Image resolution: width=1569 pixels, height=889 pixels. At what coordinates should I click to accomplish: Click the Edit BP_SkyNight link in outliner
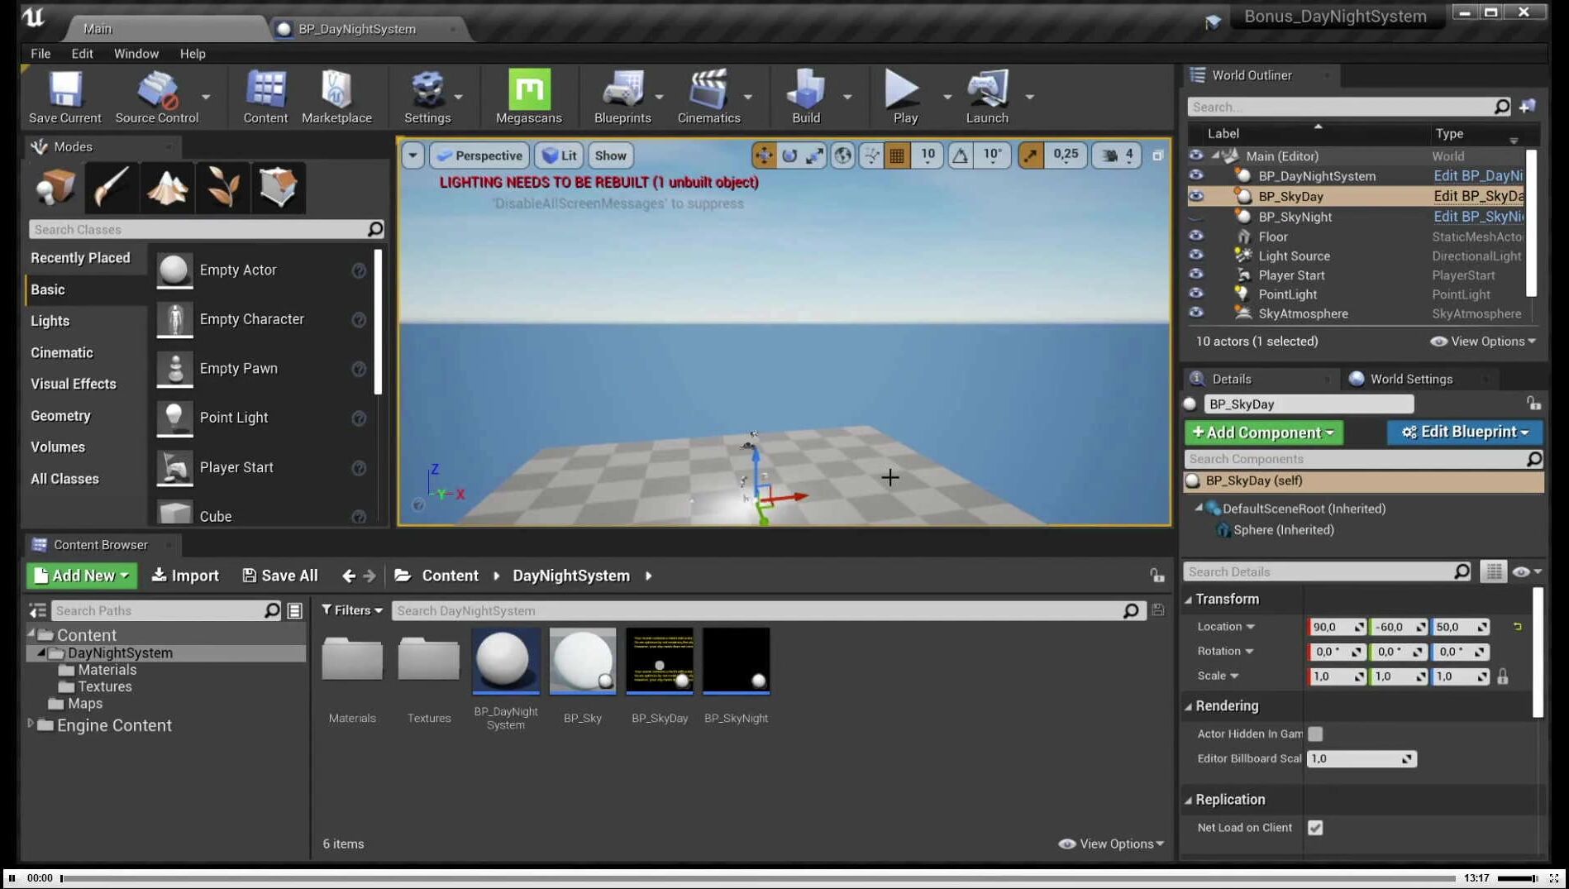point(1478,217)
